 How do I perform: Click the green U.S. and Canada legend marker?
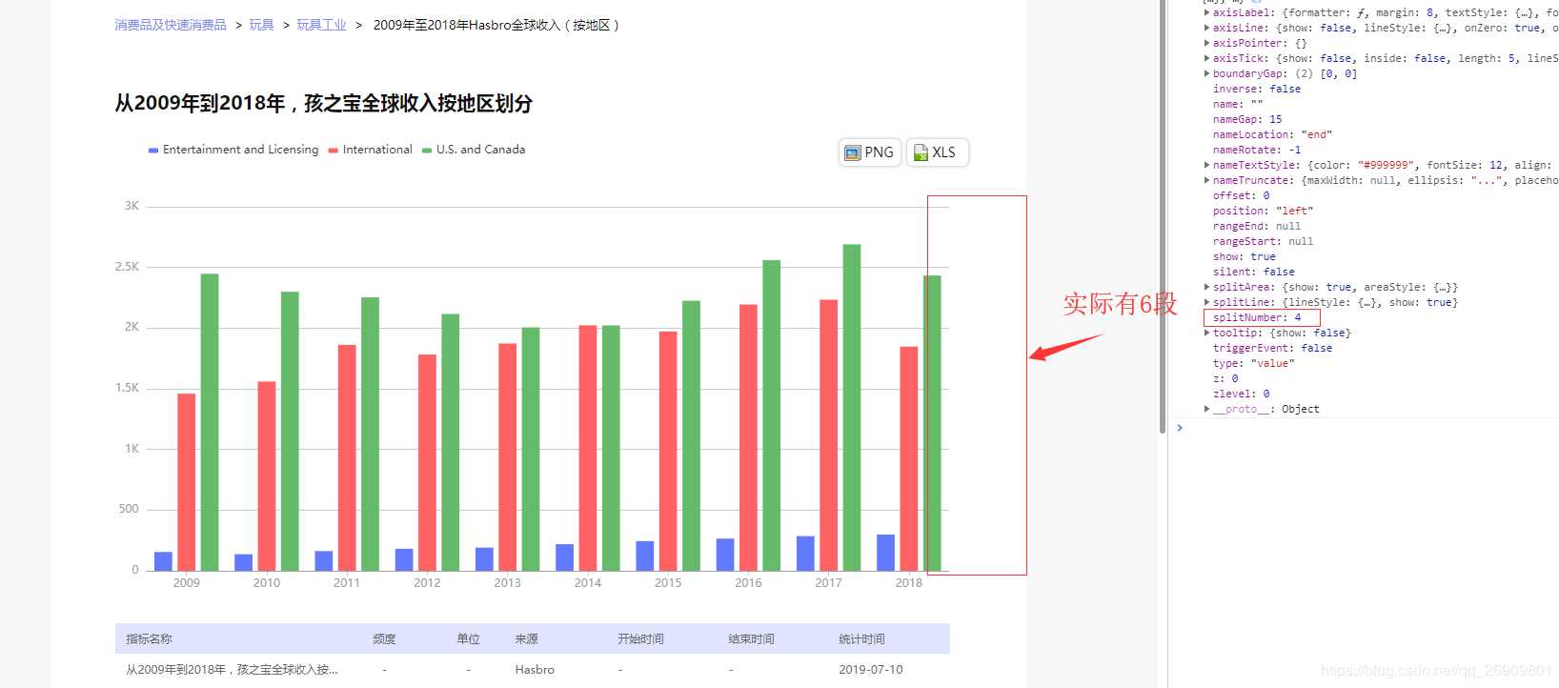point(427,151)
